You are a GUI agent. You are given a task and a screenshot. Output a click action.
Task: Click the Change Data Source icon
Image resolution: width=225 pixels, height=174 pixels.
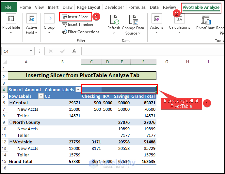133,21
